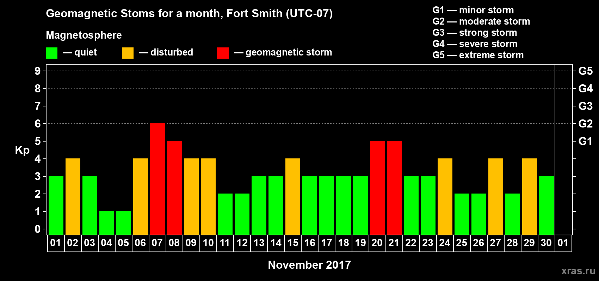Click date label 10 on the axis
Screen dimensions: 599x281
tap(208, 243)
